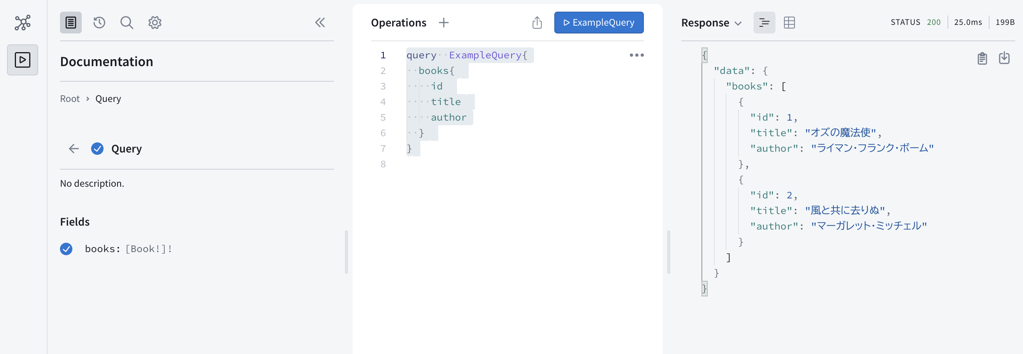1023x354 pixels.
Task: Click the author value マーガレット・ミッチェル
Action: coord(868,226)
